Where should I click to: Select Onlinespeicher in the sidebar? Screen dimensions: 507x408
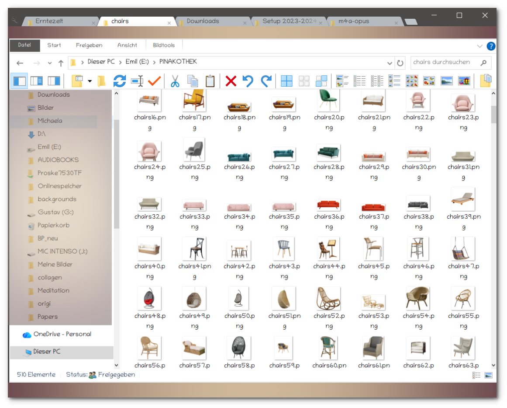[x=59, y=186]
